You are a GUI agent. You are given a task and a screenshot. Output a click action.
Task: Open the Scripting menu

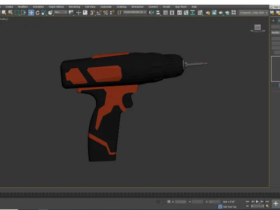coord(121,6)
